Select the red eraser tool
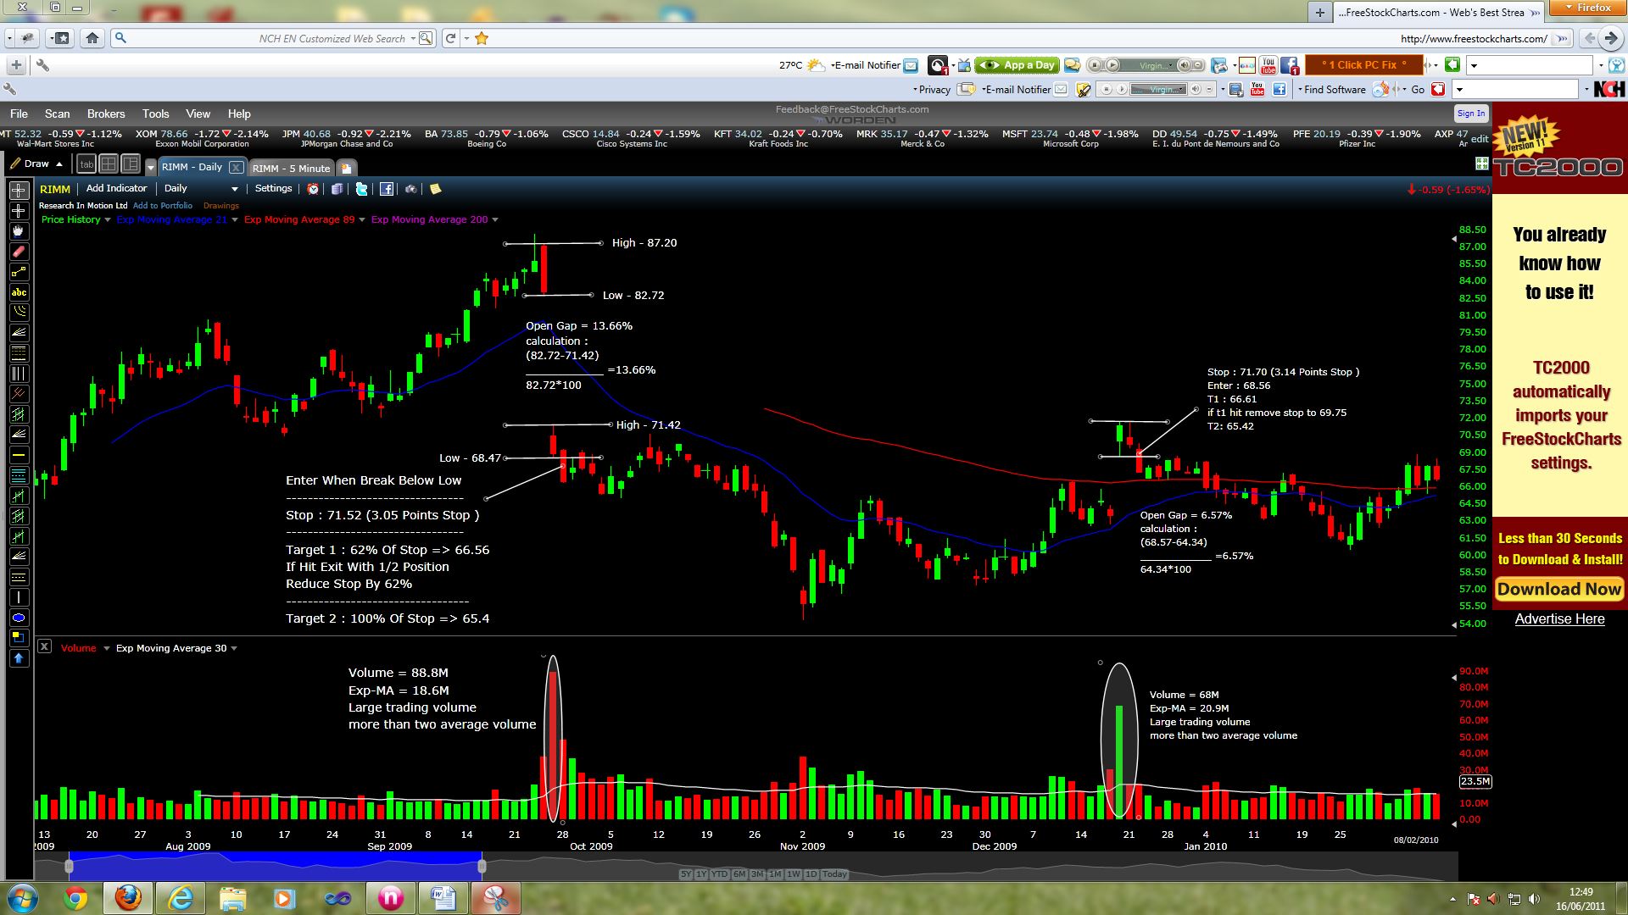Viewport: 1628px width, 915px height. pyautogui.click(x=19, y=252)
